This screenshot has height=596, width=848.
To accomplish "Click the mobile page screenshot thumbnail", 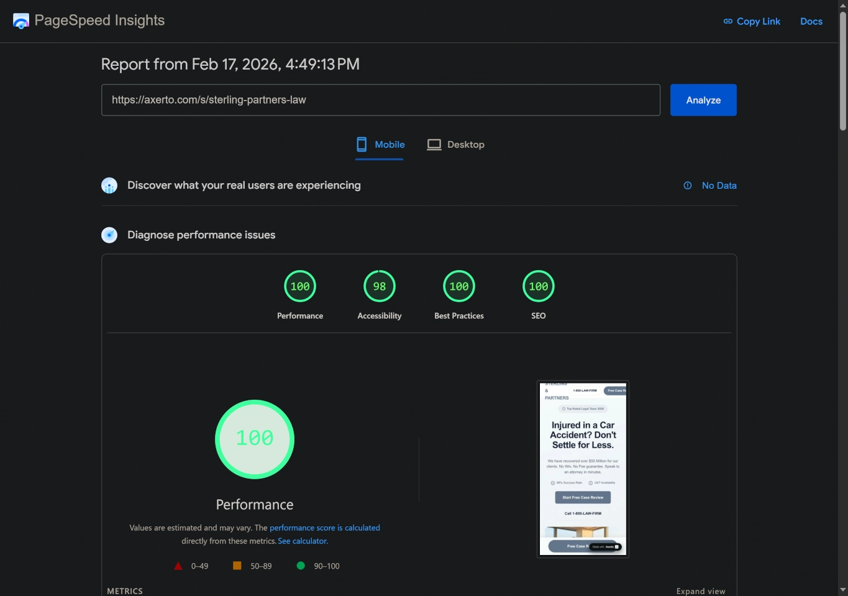I will pos(582,468).
